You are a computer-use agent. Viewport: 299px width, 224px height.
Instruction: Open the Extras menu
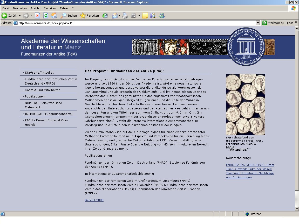[64, 8]
